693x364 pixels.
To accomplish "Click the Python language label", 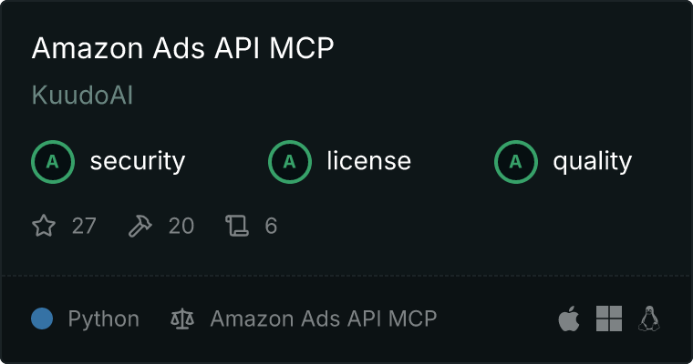I will coord(103,319).
